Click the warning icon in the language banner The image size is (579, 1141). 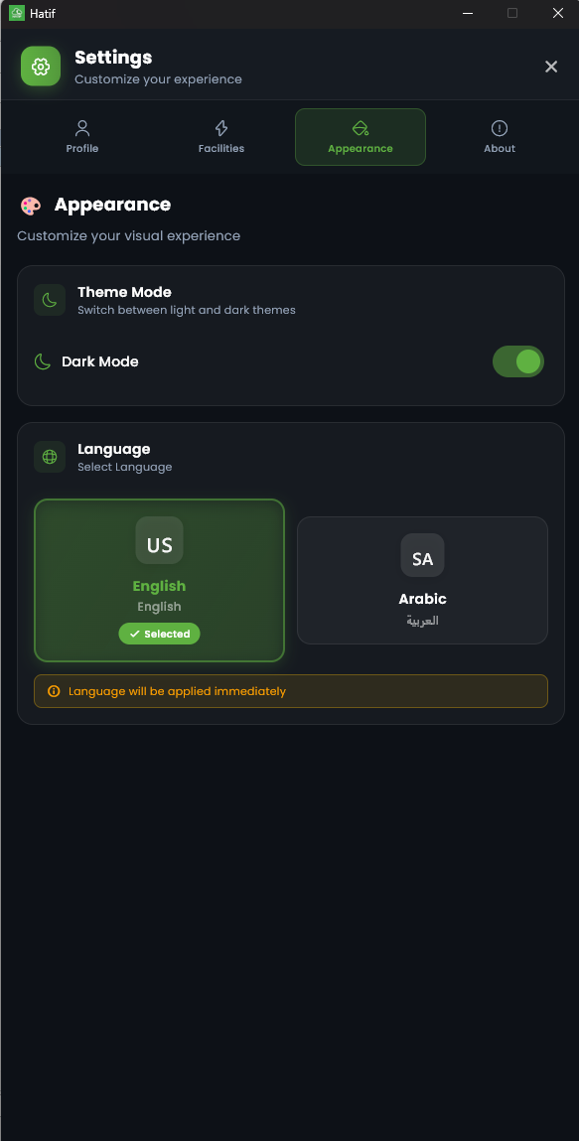tap(53, 690)
